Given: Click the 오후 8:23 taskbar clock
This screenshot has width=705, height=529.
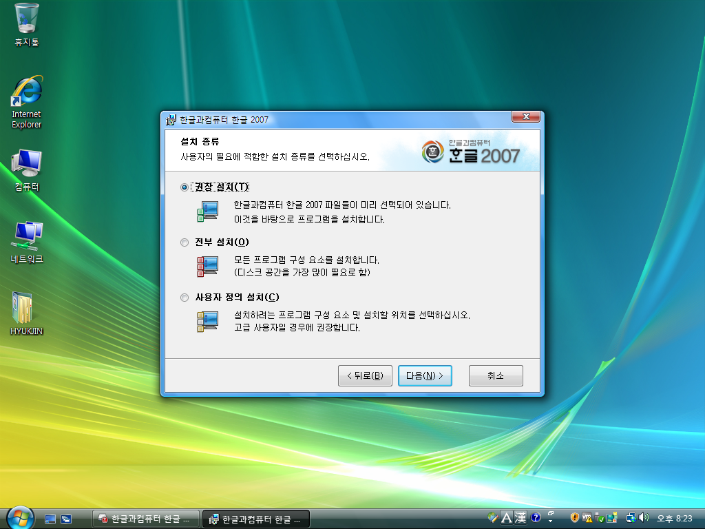Looking at the screenshot, I should (x=675, y=519).
